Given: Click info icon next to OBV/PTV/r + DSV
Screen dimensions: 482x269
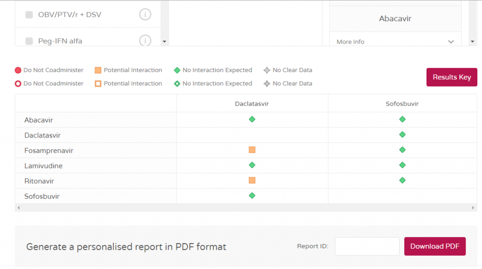Looking at the screenshot, I should tap(145, 15).
